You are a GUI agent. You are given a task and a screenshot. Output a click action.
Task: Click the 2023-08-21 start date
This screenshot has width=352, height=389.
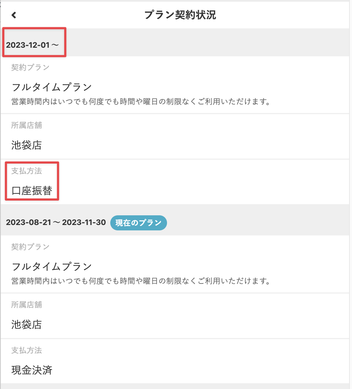pos(29,222)
